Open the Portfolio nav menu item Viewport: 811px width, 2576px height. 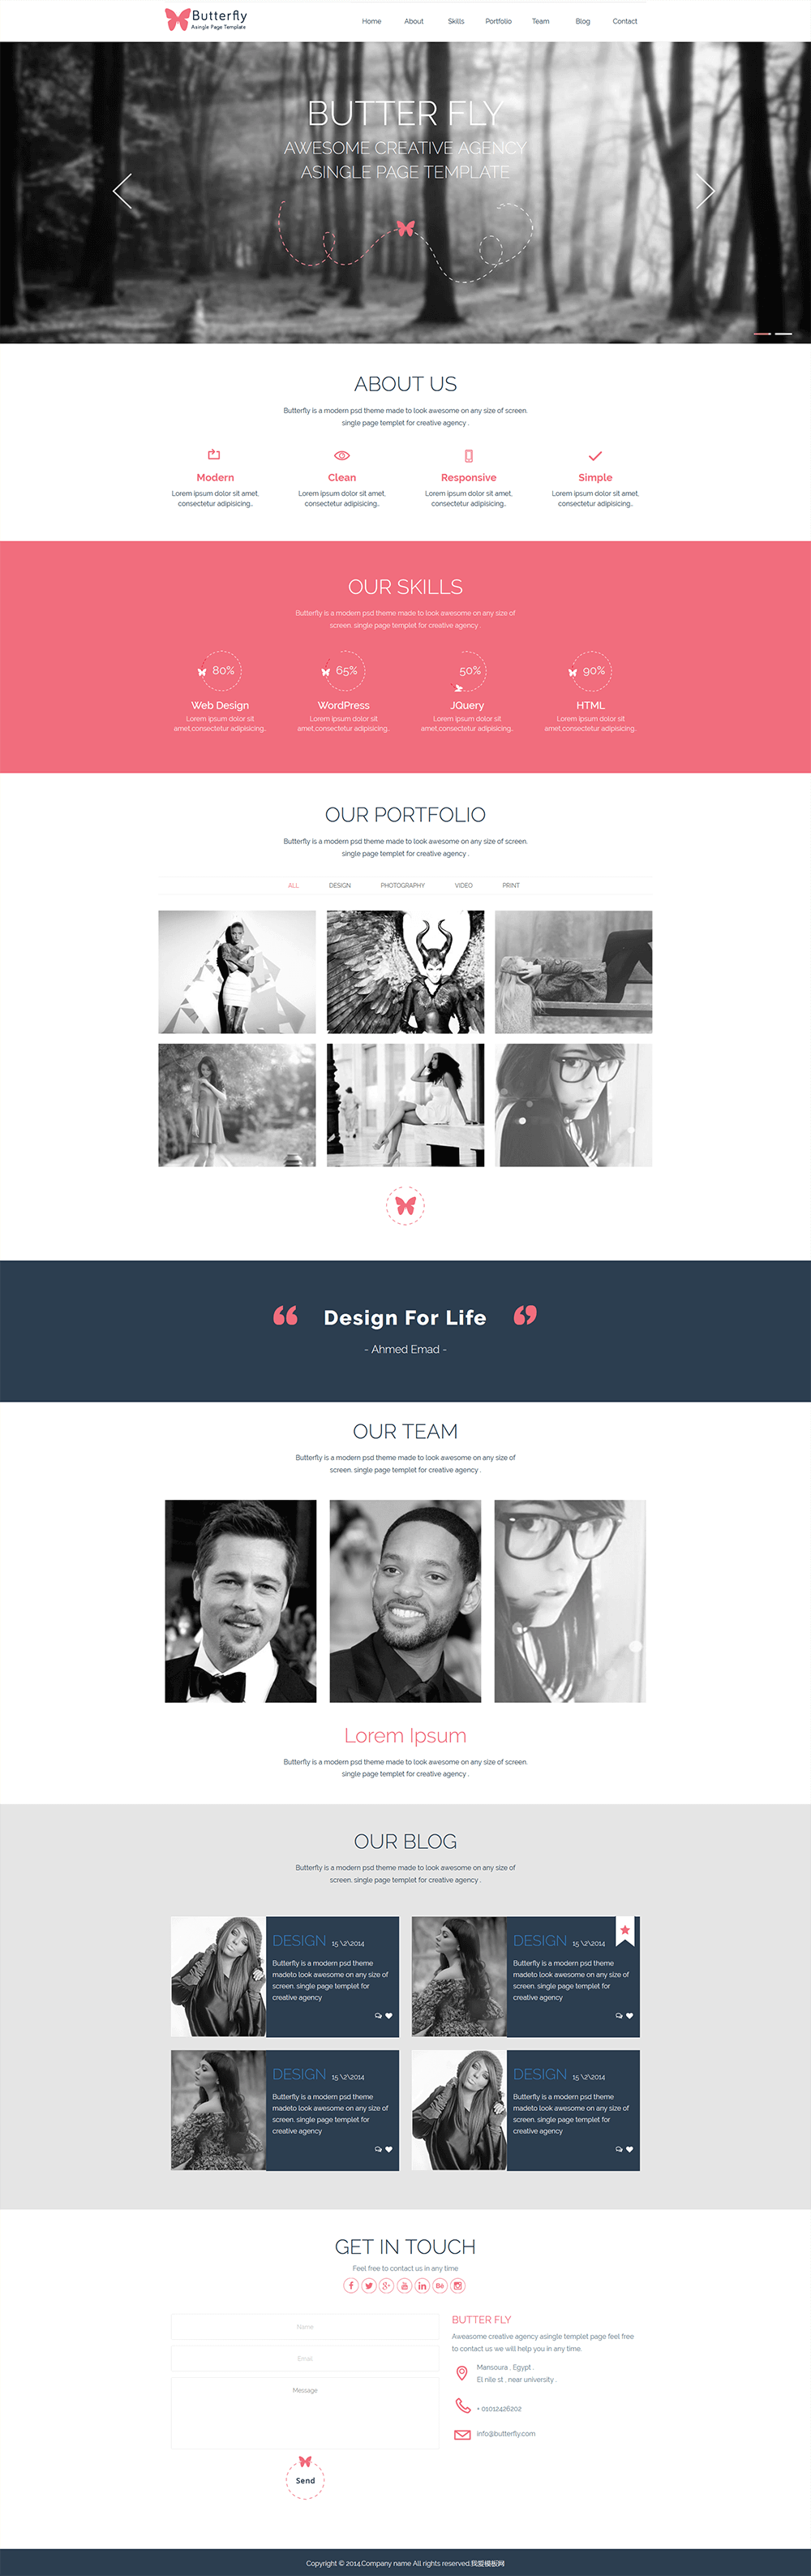(x=499, y=21)
